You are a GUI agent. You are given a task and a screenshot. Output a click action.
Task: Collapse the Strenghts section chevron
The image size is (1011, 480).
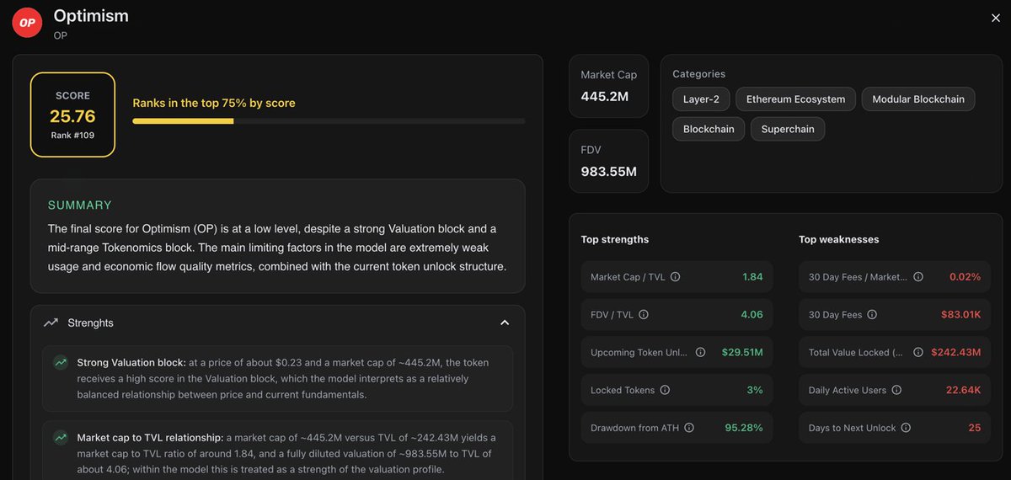(505, 323)
